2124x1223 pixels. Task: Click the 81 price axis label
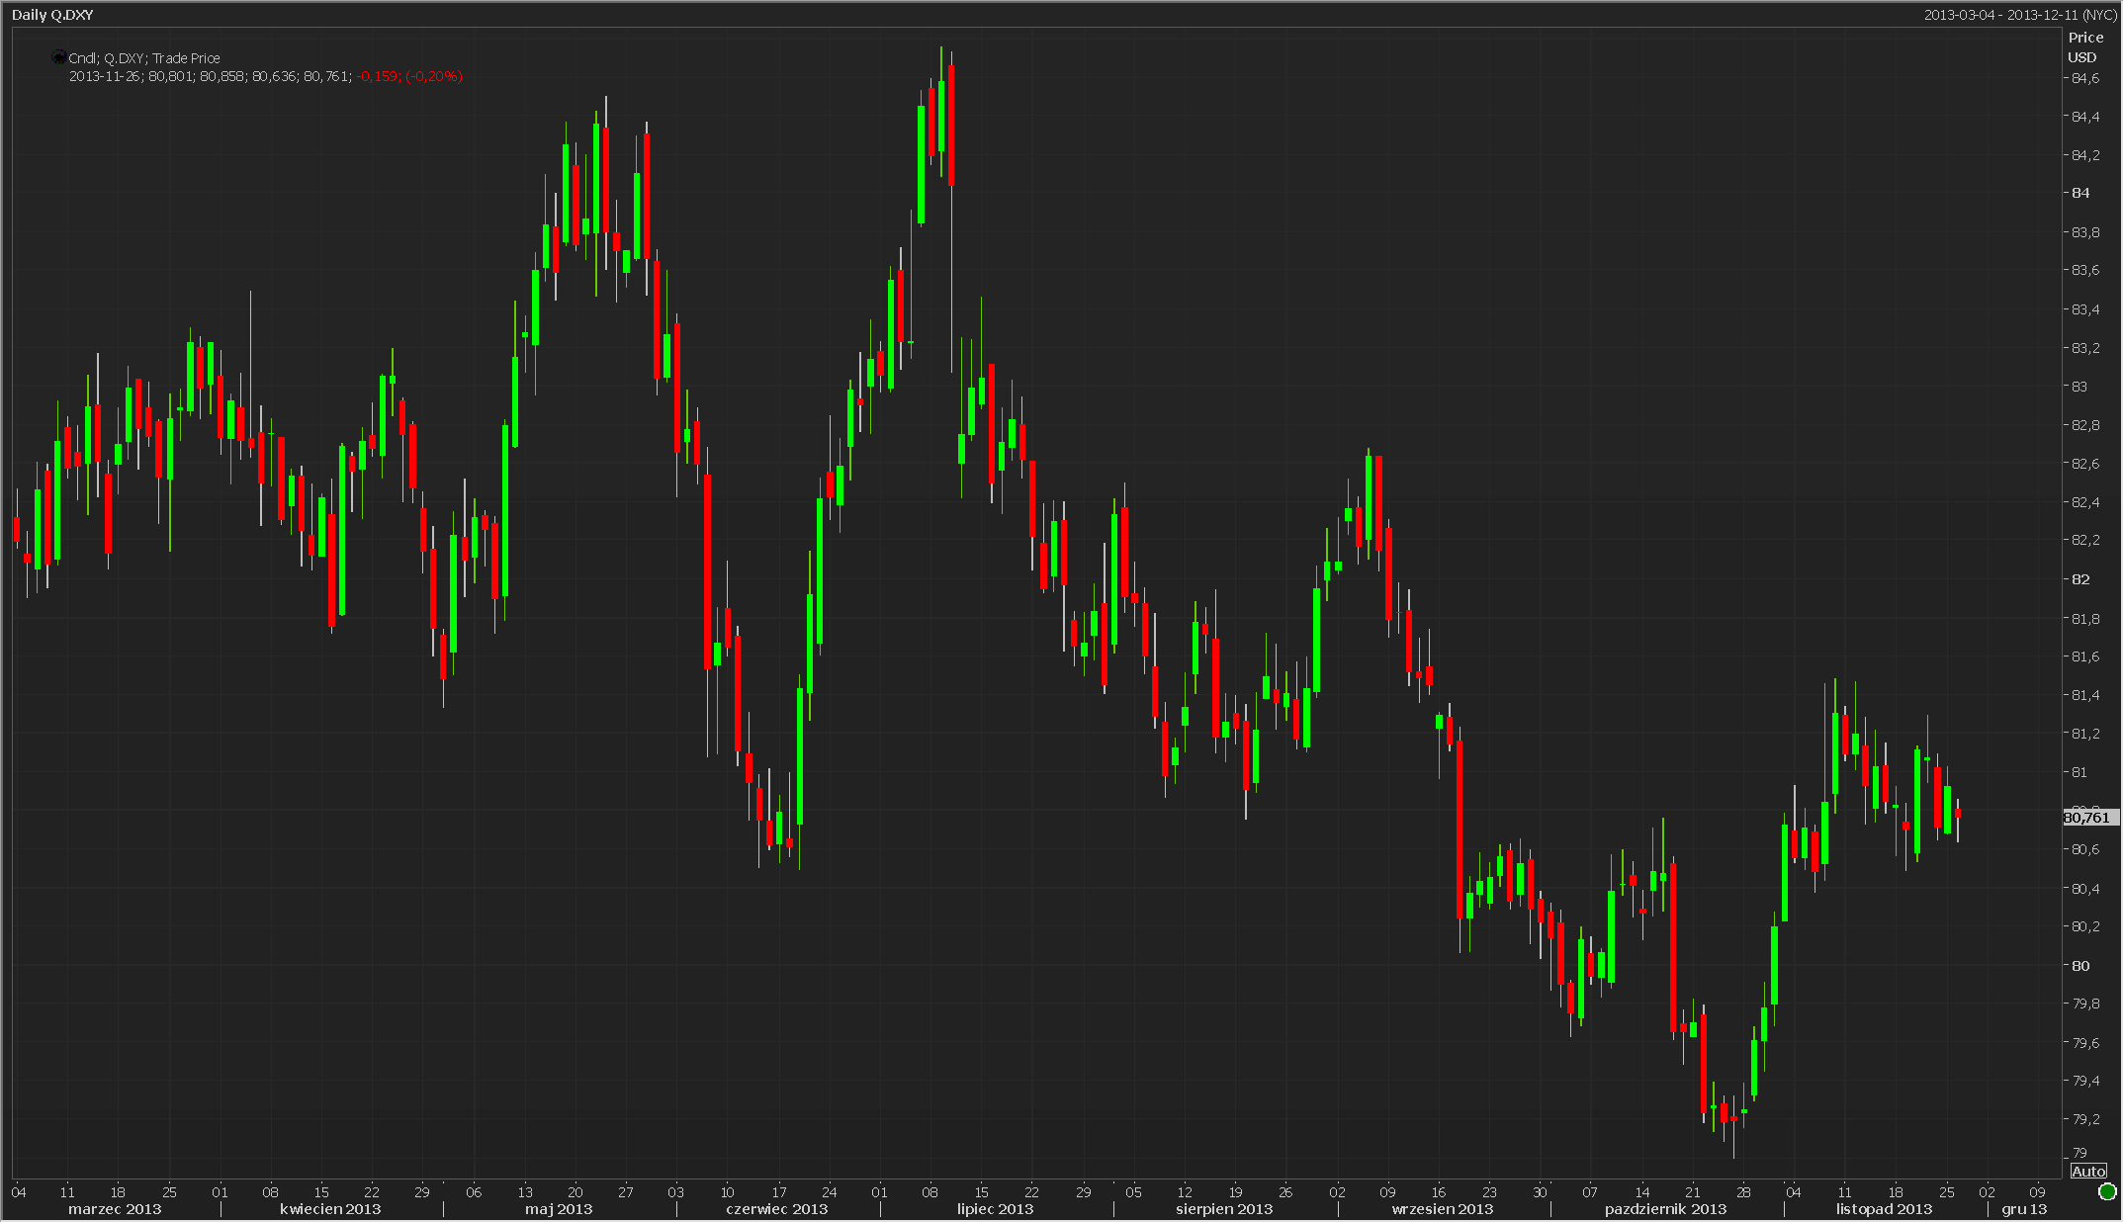2080,772
